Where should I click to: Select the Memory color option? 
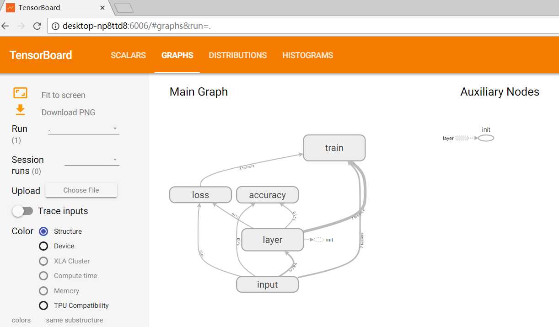43,291
